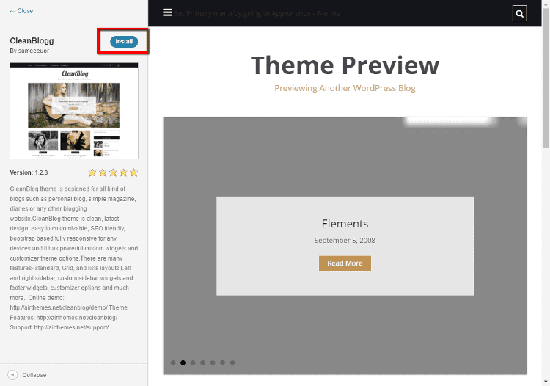Click the Read More button
This screenshot has width=550, height=386.
[345, 263]
